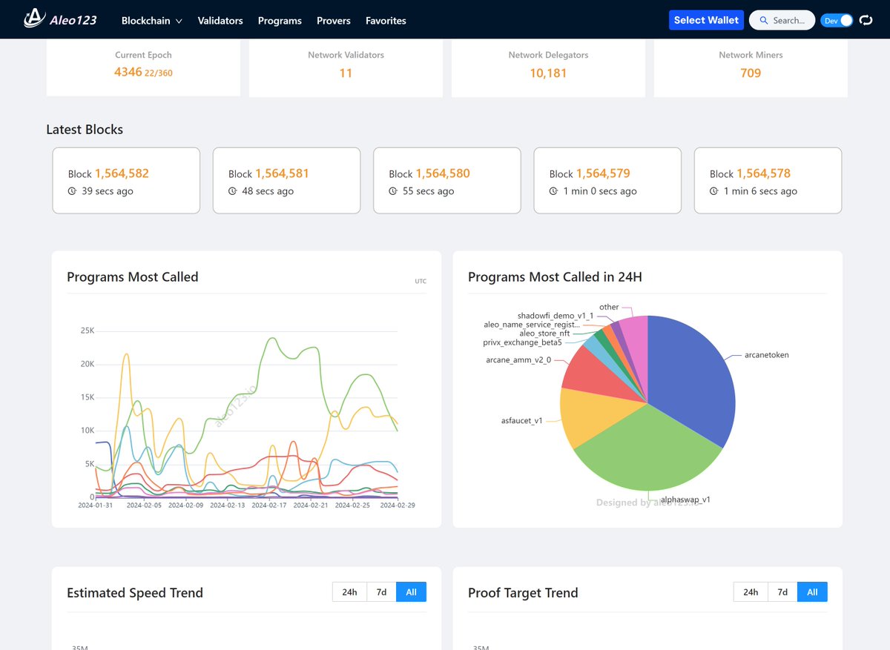
Task: Click the Aleo123 logo
Action: point(60,19)
